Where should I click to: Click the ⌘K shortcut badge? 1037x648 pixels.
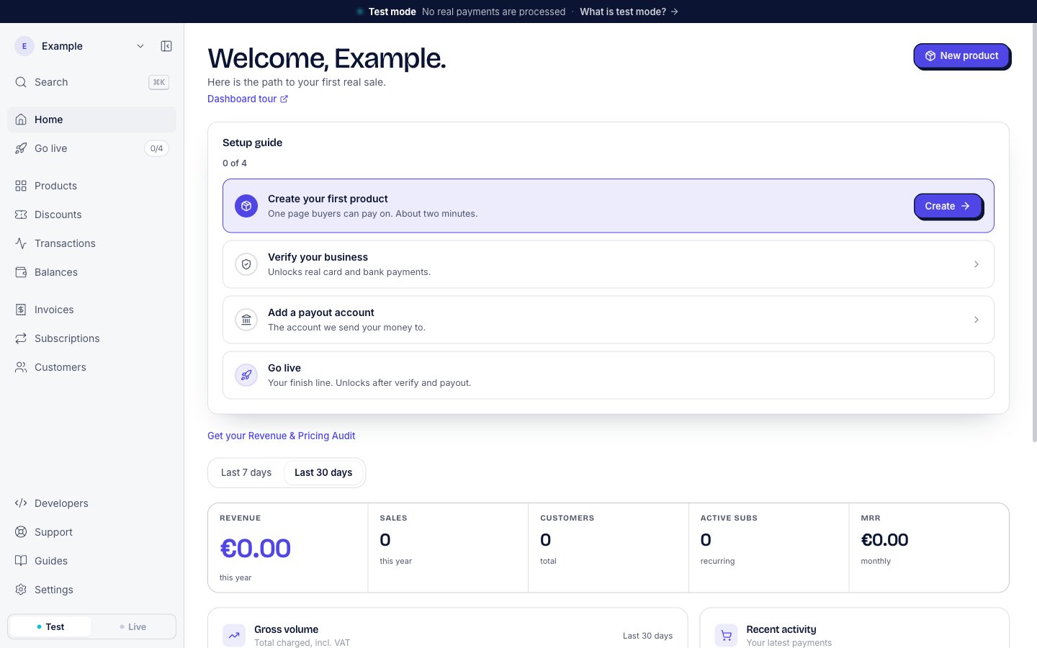(158, 82)
